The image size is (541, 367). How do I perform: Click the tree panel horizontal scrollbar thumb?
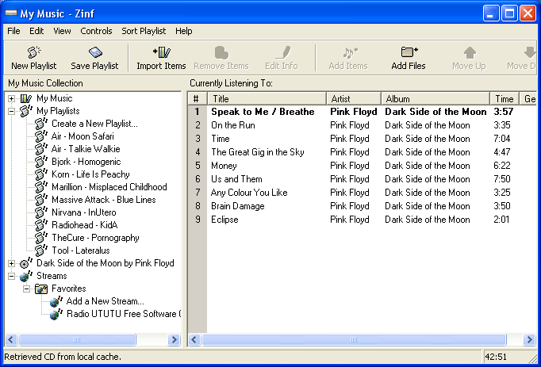point(77,340)
